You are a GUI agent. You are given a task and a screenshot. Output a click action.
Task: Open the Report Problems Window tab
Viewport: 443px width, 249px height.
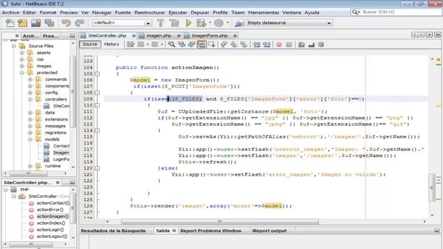click(210, 230)
